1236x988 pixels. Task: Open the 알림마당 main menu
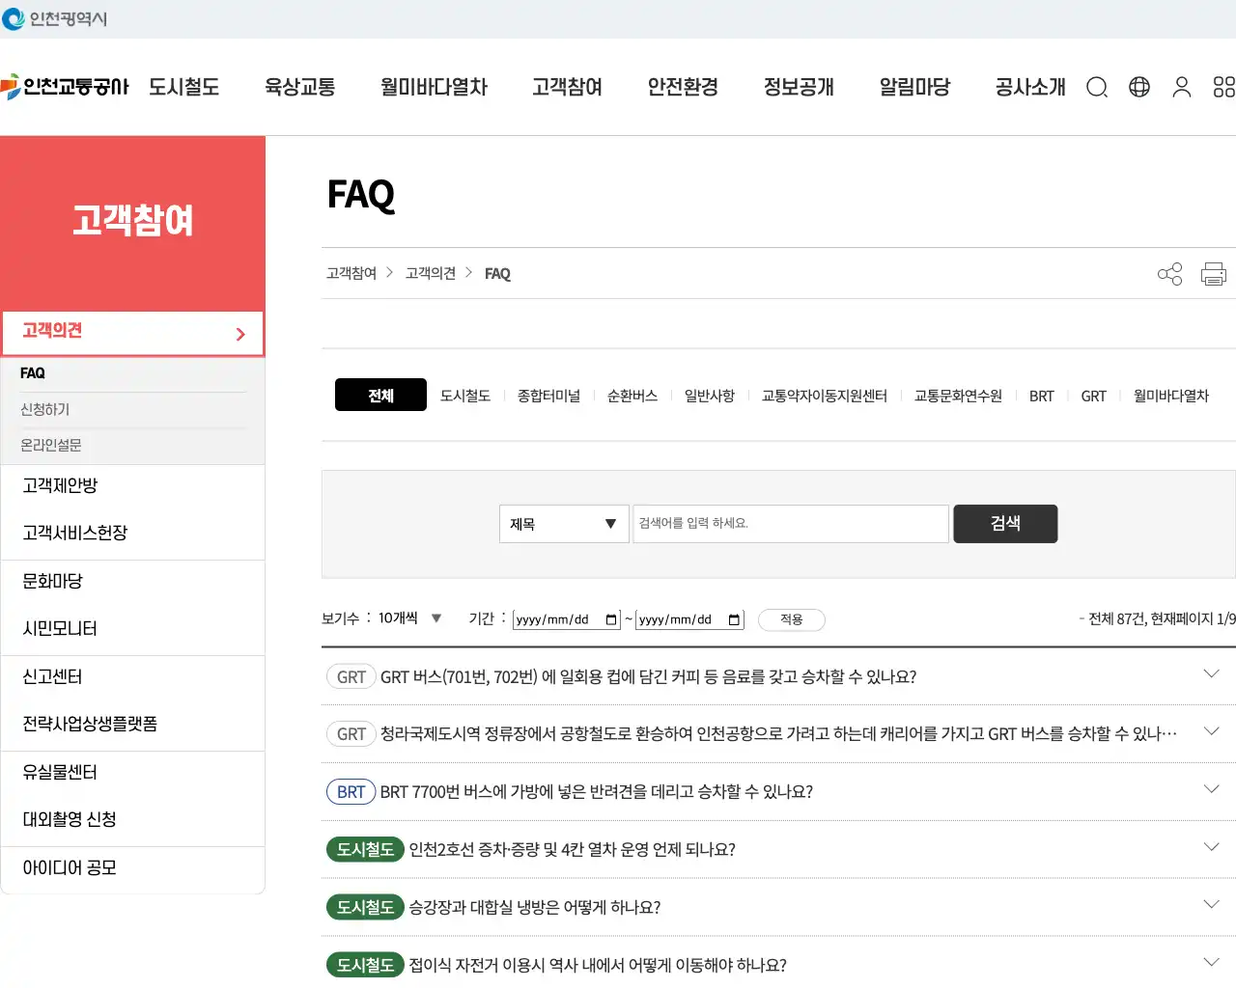pos(914,87)
